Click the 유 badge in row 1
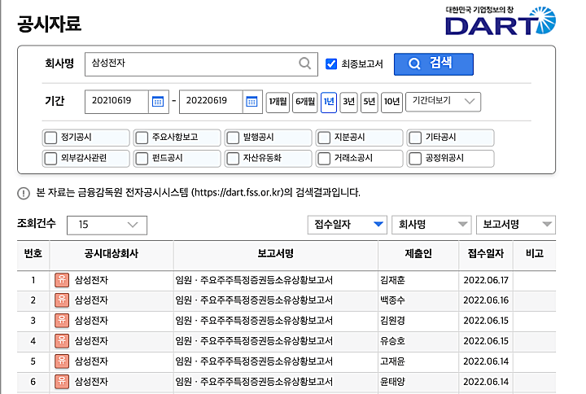The height and width of the screenshot is (394, 586). click(x=62, y=280)
